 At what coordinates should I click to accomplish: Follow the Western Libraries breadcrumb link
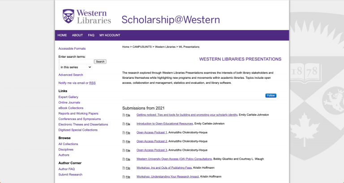click(165, 47)
